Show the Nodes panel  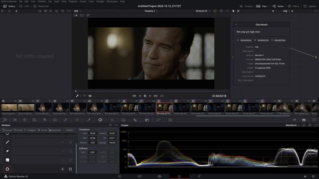pos(278,6)
